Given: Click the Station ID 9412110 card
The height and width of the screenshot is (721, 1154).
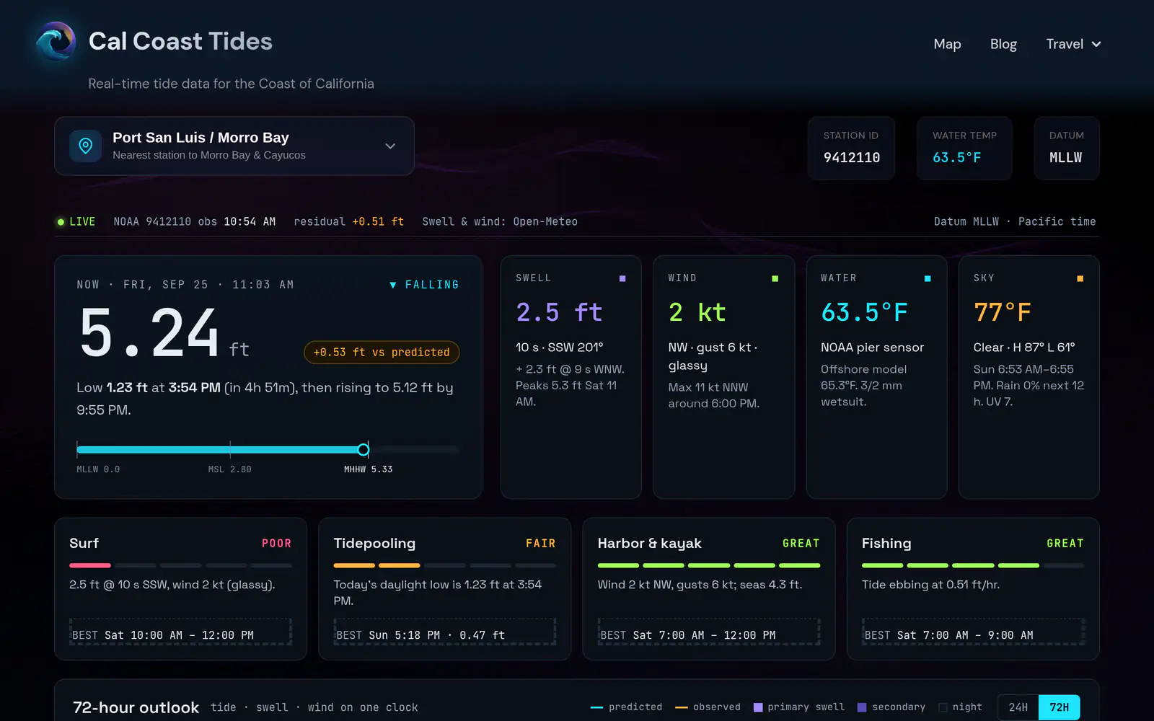Looking at the screenshot, I should [x=851, y=148].
